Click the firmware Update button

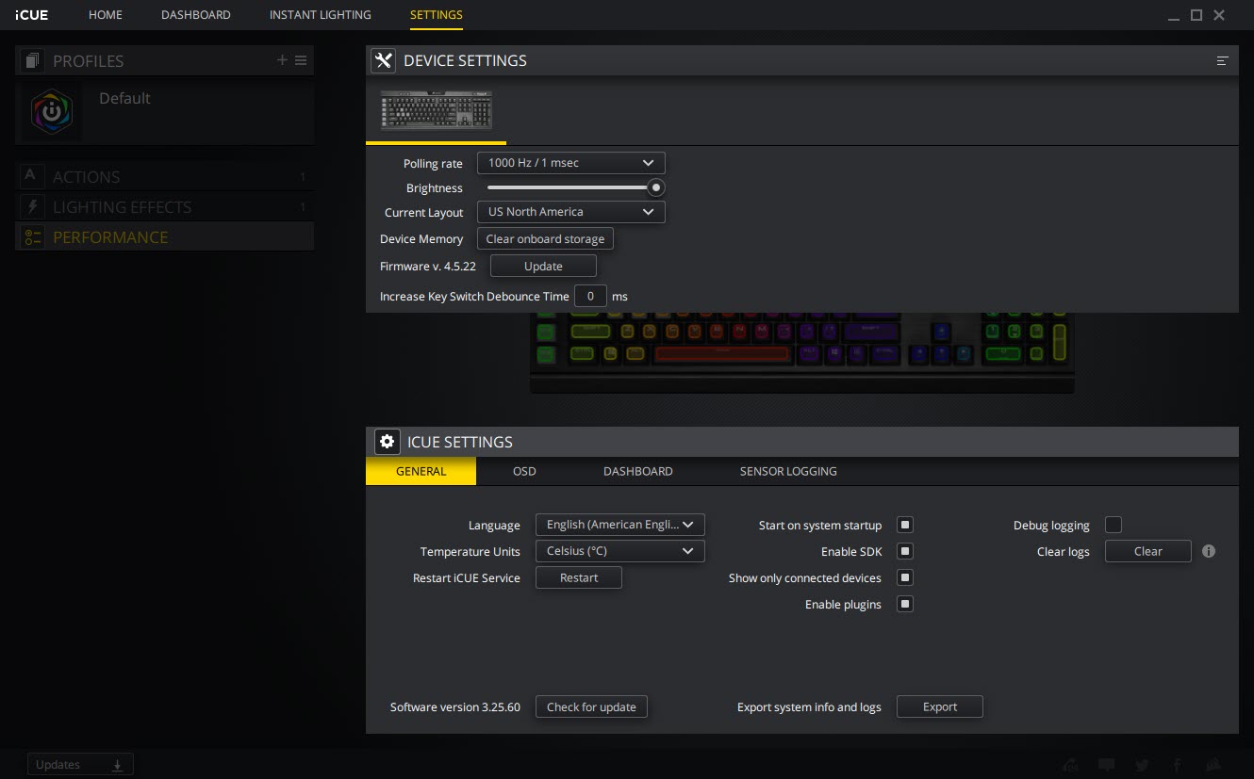click(x=543, y=267)
